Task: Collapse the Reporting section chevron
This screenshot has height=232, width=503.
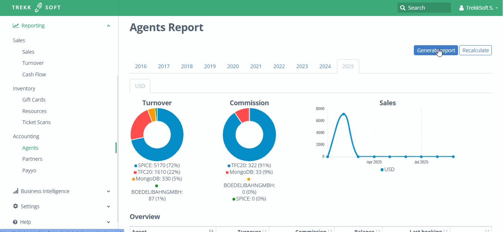Action: coord(108,26)
